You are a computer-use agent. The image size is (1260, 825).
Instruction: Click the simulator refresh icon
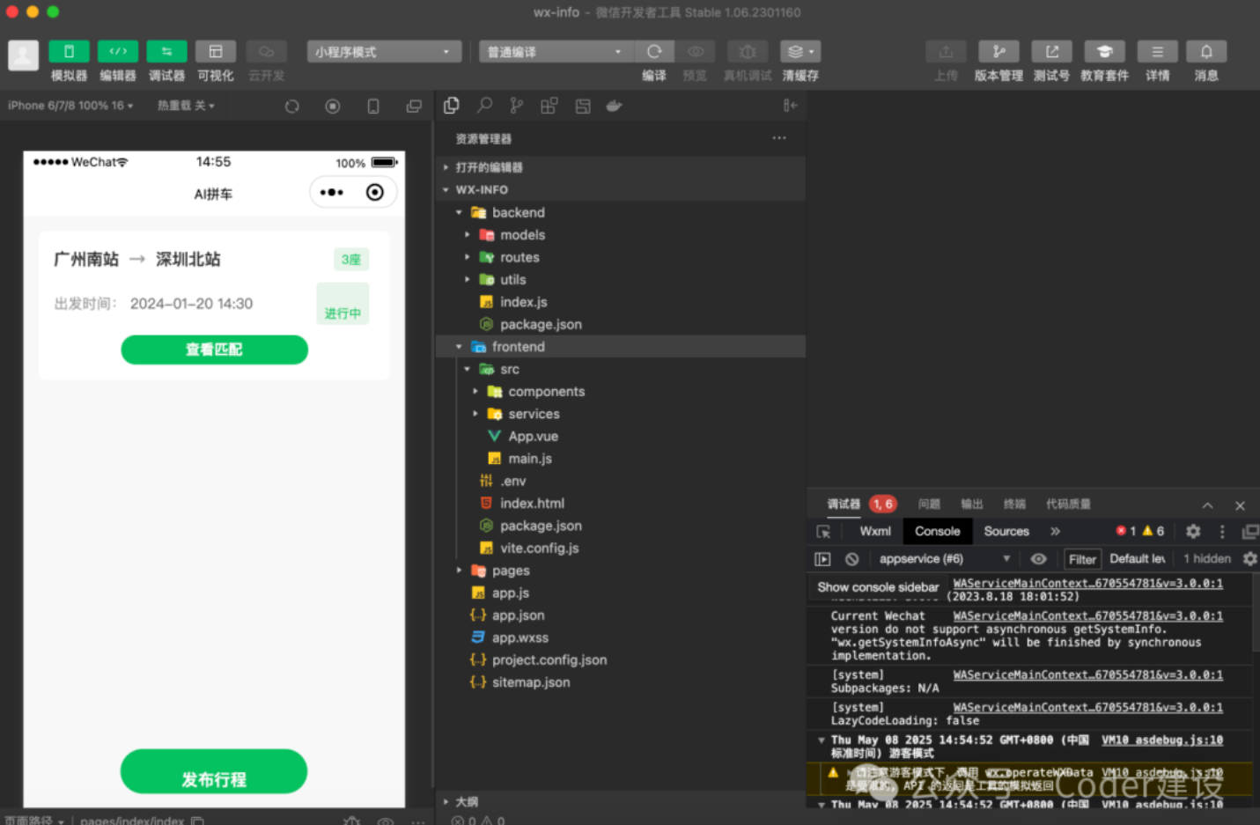click(292, 107)
